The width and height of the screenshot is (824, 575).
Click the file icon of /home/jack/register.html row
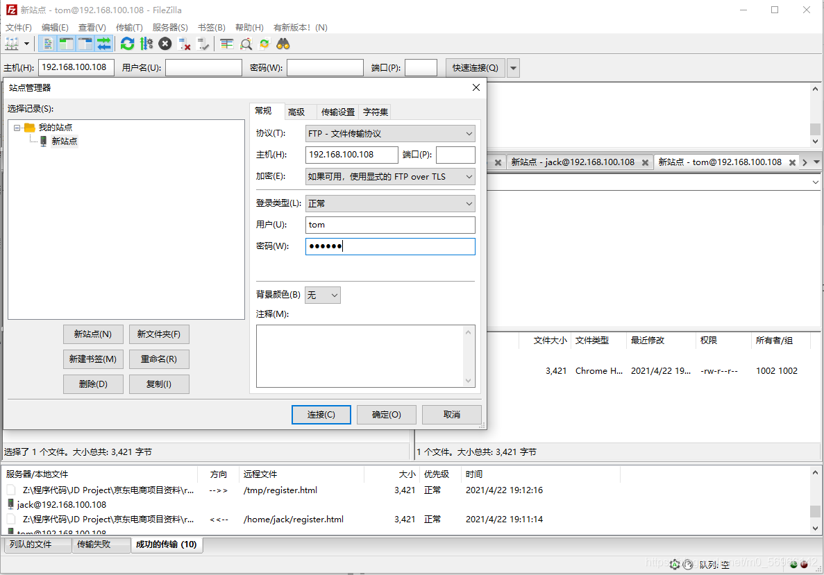[11, 519]
